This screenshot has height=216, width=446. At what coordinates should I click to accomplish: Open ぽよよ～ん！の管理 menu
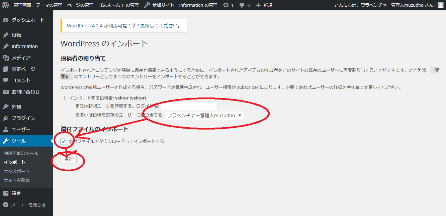click(118, 5)
